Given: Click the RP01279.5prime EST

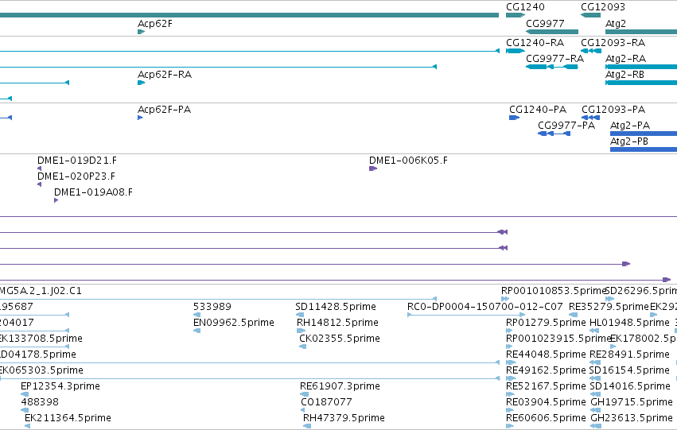Looking at the screenshot, I should click(508, 331).
